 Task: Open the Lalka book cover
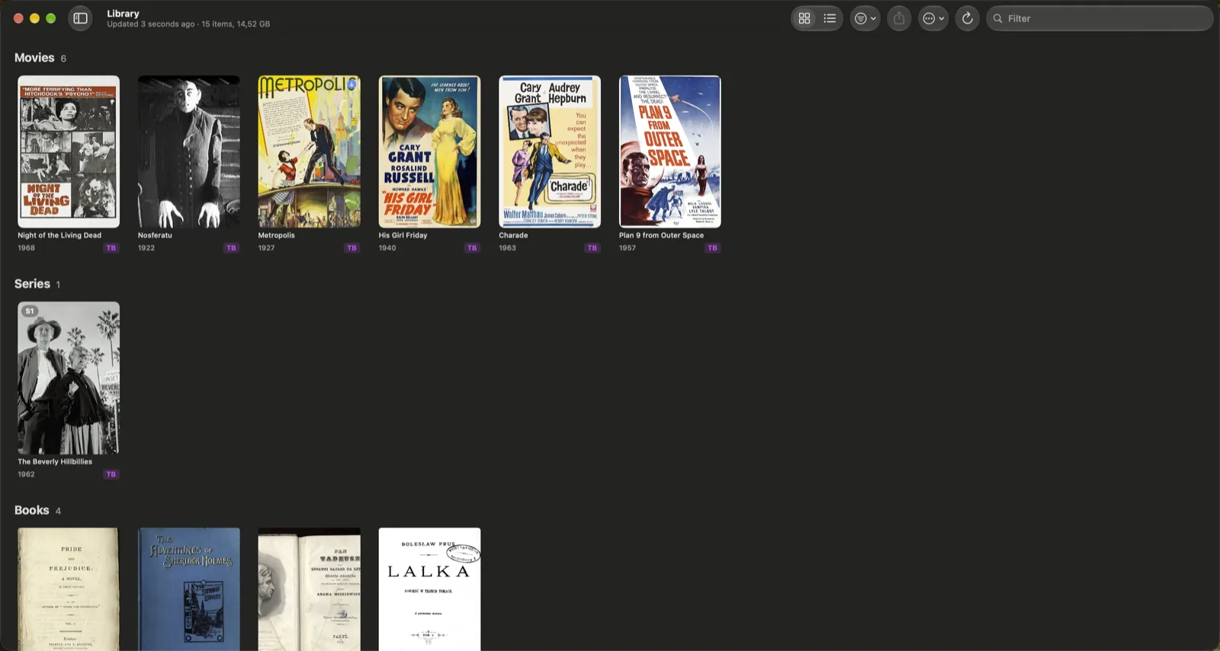click(429, 589)
